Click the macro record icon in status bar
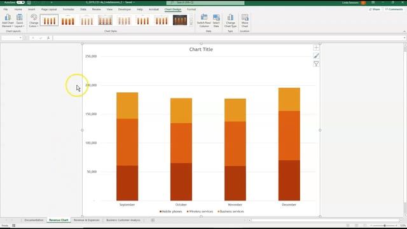Image resolution: width=407 pixels, height=229 pixels. [x=14, y=226]
